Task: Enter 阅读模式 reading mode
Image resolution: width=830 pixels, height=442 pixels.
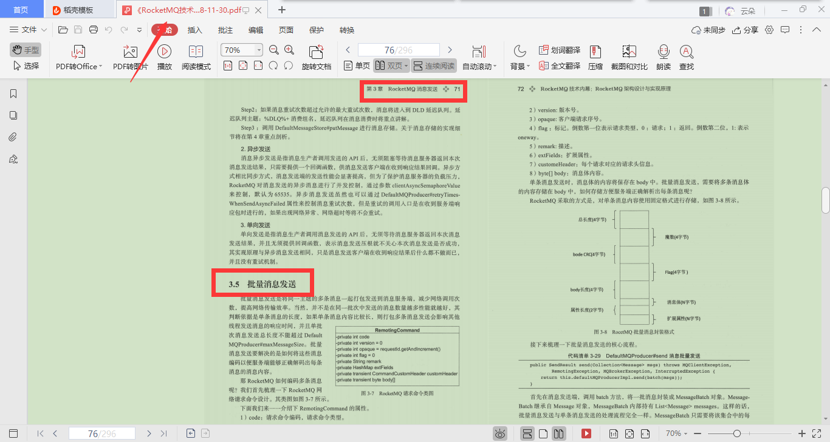Action: point(196,58)
